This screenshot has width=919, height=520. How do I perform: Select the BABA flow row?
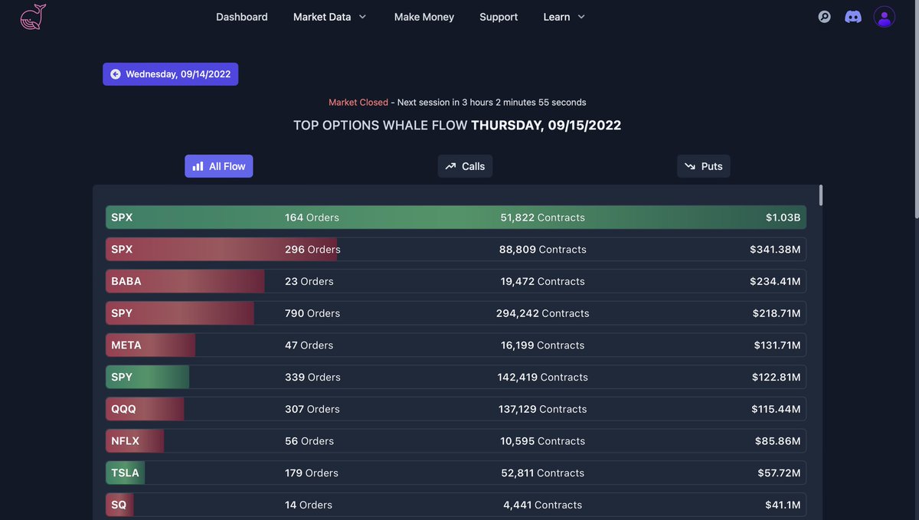pyautogui.click(x=456, y=281)
